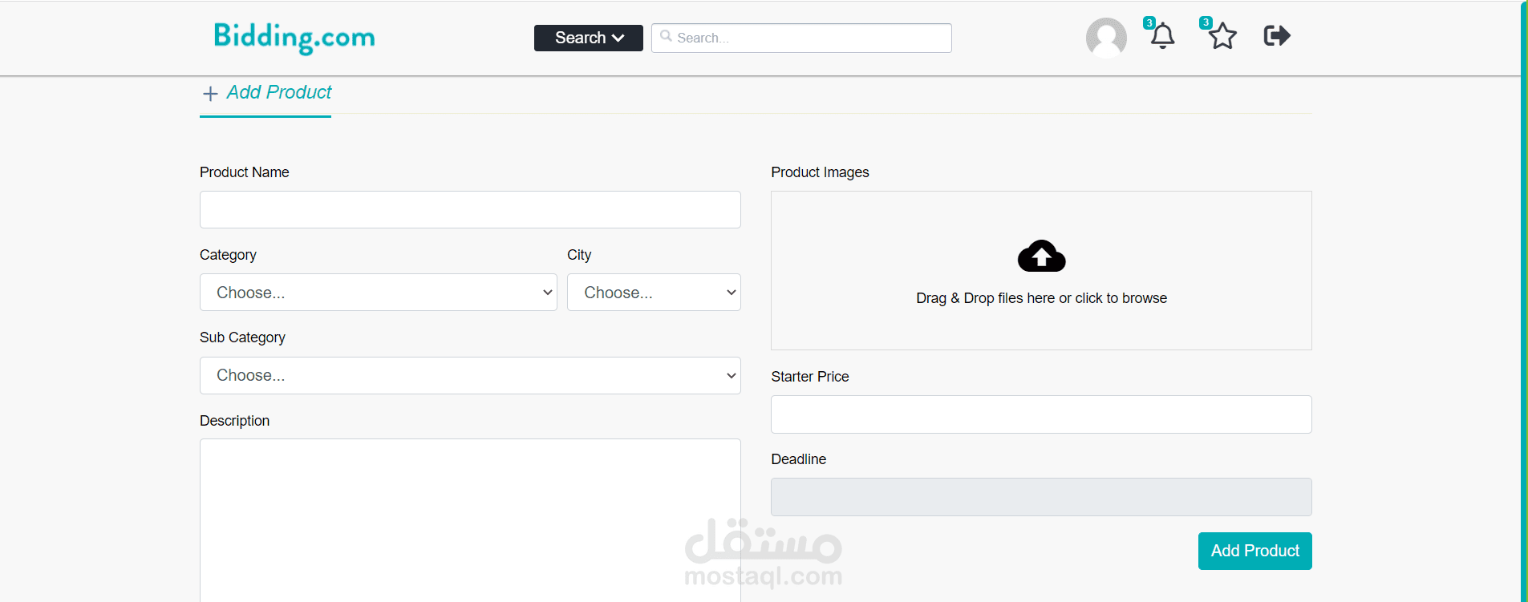Go to Bidding.com home logo
The height and width of the screenshot is (602, 1528).
294,38
